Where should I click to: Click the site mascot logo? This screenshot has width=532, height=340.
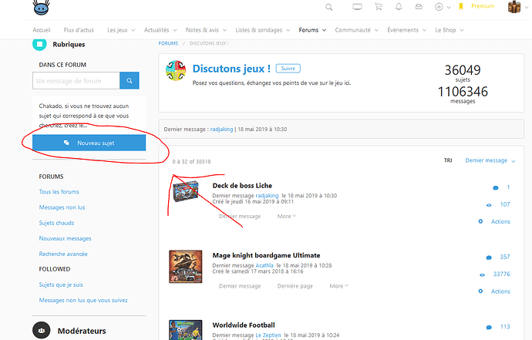coord(42,7)
